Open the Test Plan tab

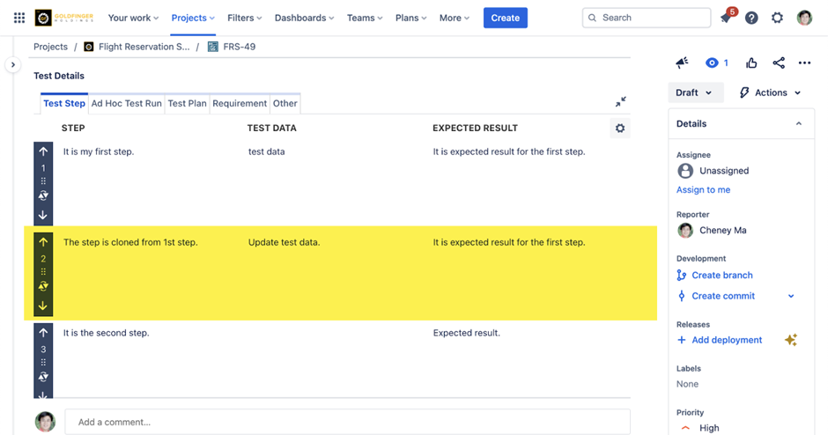[187, 103]
